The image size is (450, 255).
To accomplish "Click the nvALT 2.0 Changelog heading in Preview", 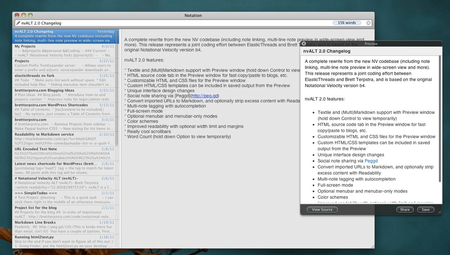I will tap(327, 51).
